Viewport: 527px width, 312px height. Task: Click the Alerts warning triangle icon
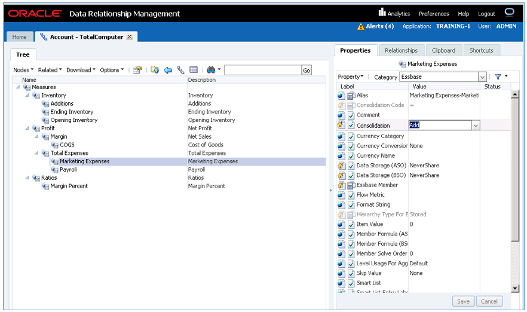(x=361, y=26)
